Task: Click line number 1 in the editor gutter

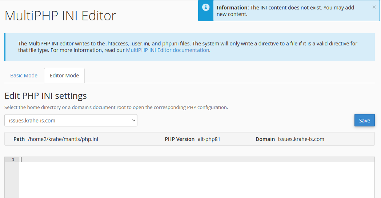Action: tap(13, 159)
